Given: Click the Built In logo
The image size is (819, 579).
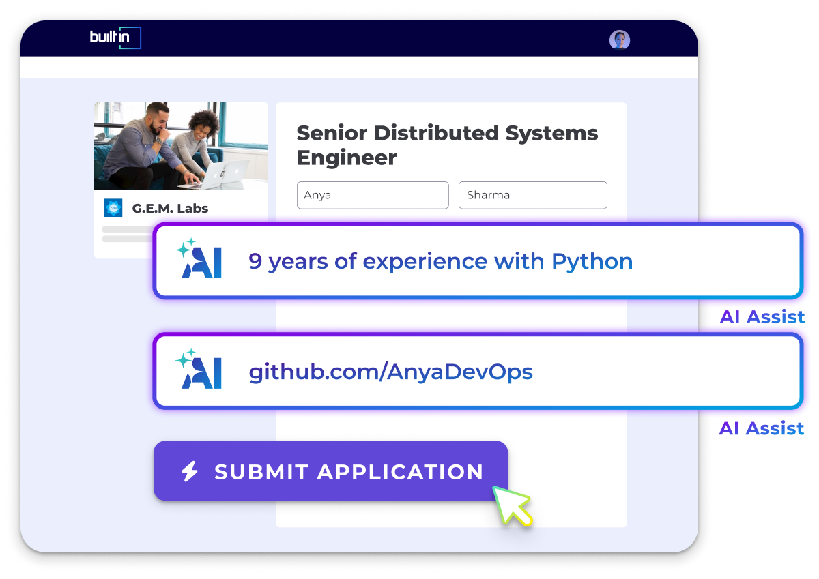Looking at the screenshot, I should coord(115,38).
